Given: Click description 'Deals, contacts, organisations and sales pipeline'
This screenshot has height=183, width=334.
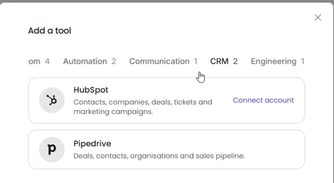Looking at the screenshot, I should point(159,156).
